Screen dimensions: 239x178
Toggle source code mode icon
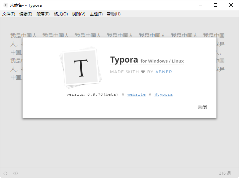pos(15,173)
